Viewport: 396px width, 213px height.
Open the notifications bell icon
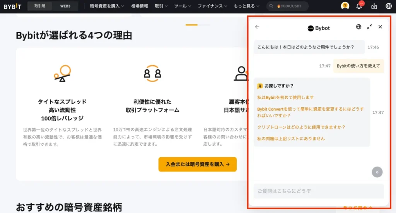point(359,6)
